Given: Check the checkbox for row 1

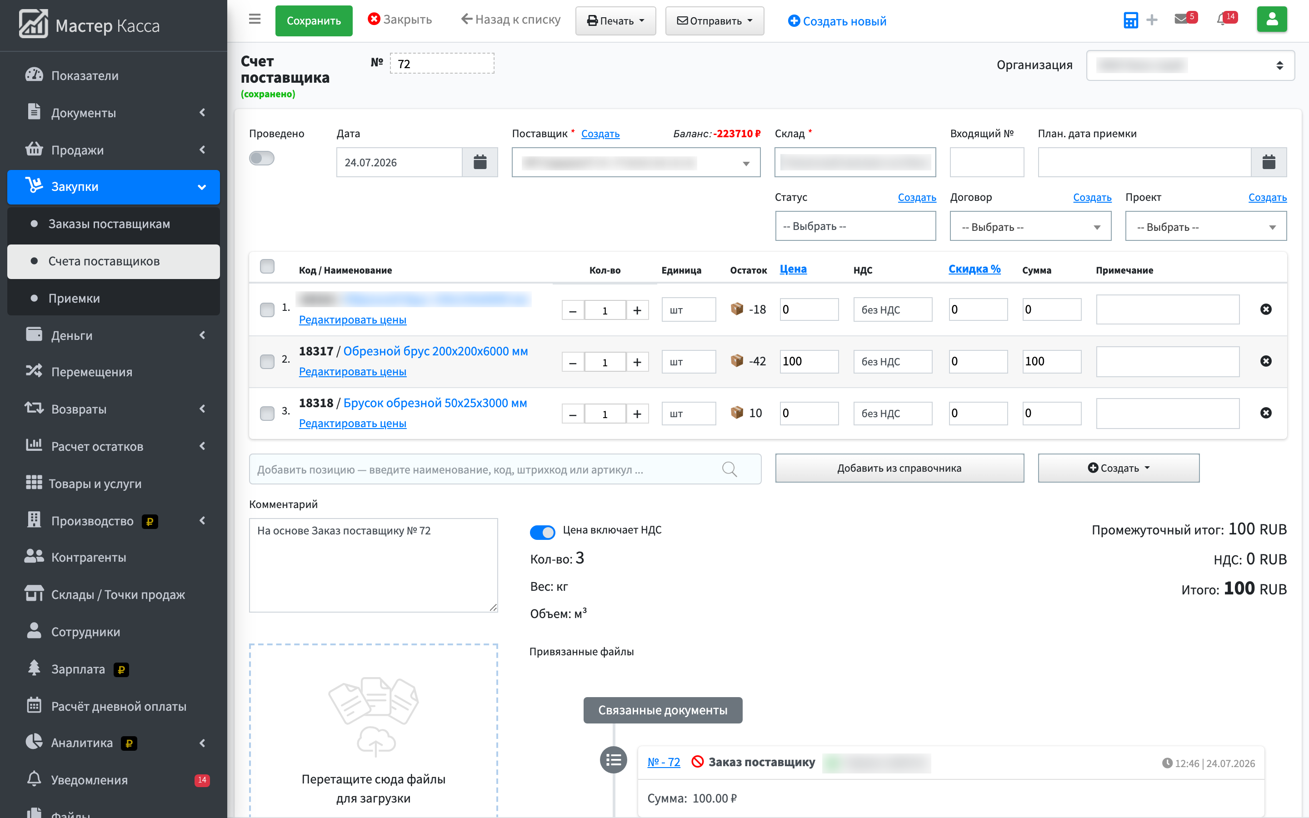Looking at the screenshot, I should click(x=267, y=310).
